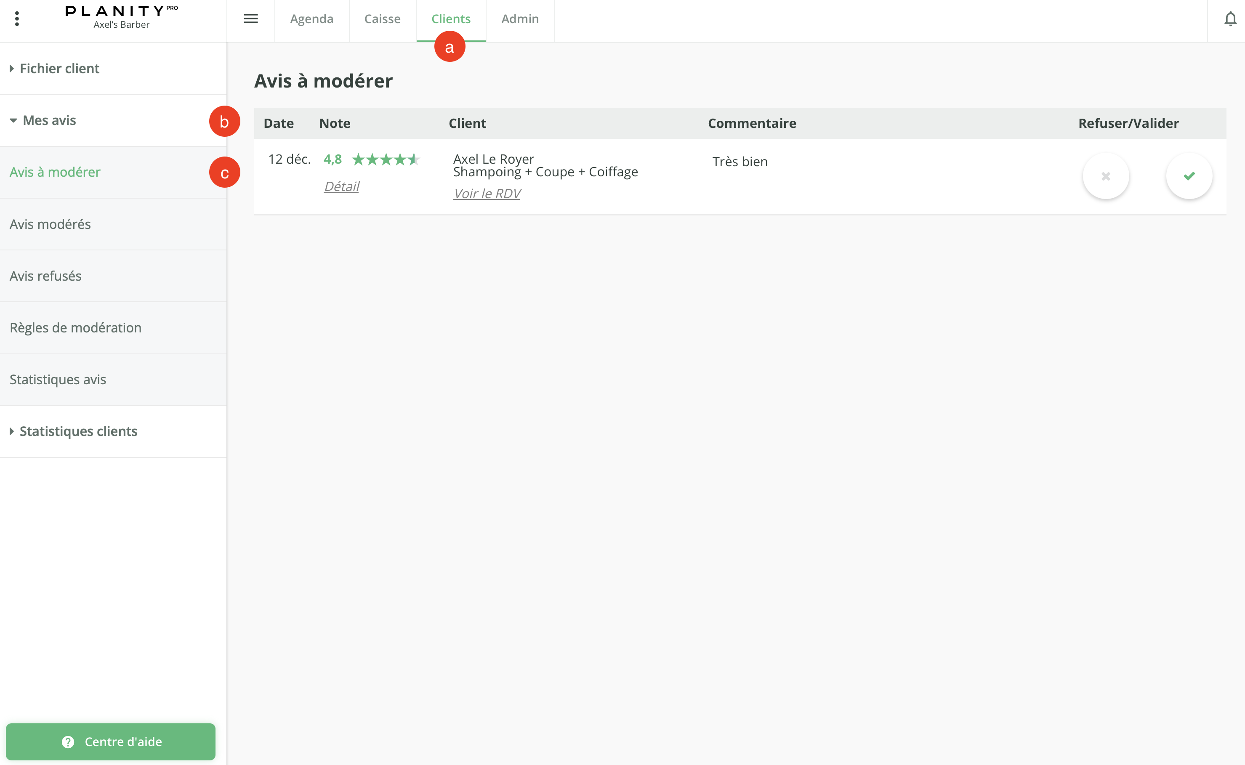Toggle the hamburger sidebar menu
Screen dimensions: 1245x765
click(250, 19)
